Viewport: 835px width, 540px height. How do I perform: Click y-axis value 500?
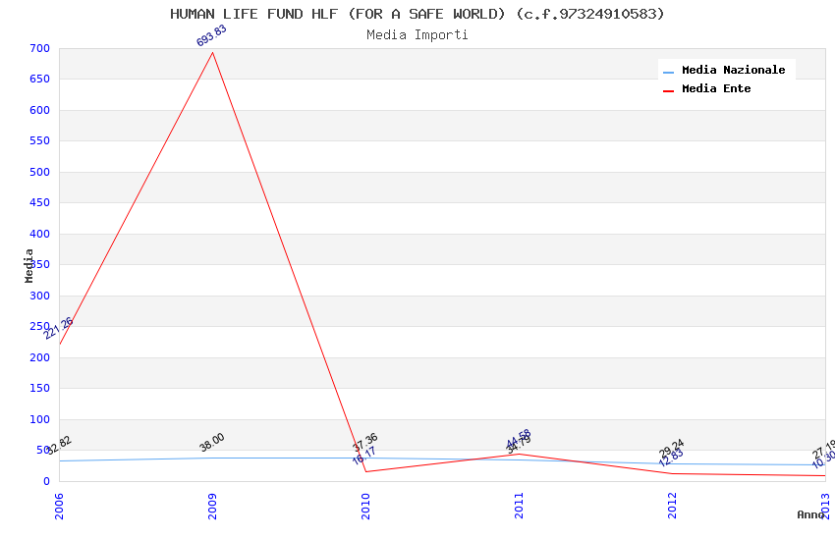point(40,172)
